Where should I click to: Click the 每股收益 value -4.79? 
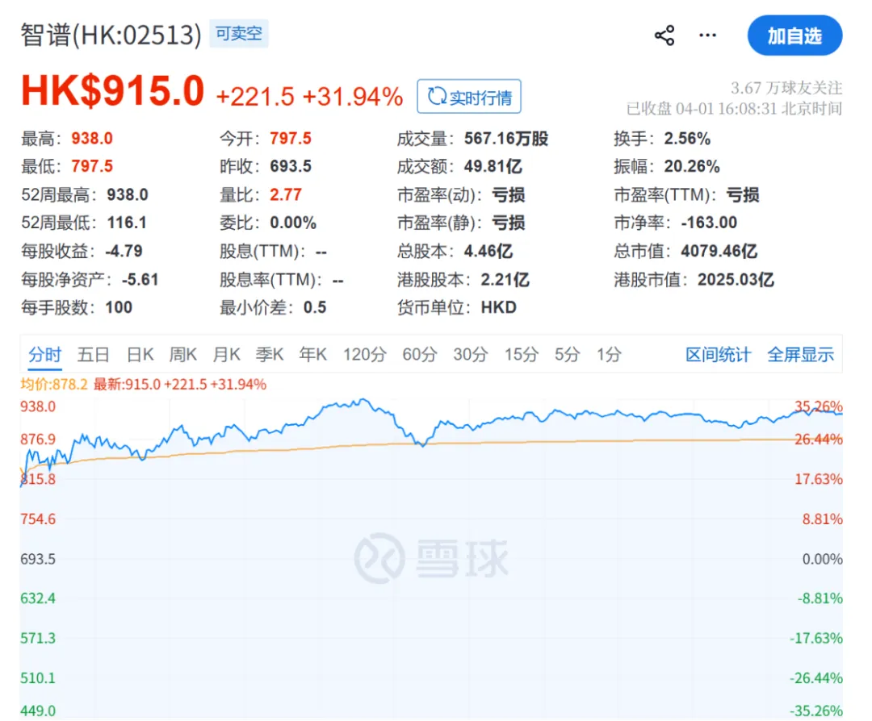tap(124, 251)
